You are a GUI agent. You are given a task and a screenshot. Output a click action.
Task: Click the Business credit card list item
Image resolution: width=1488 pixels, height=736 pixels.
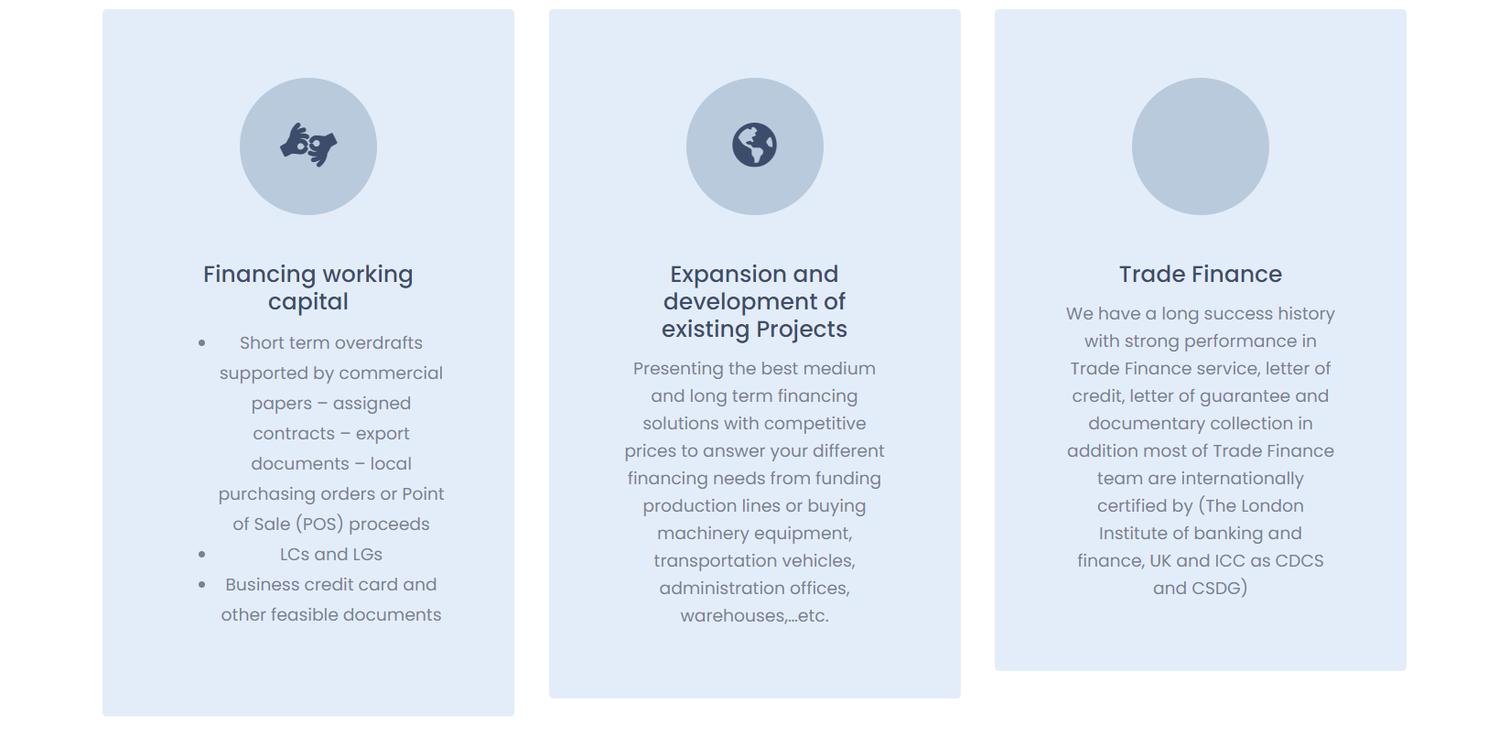click(x=331, y=585)
